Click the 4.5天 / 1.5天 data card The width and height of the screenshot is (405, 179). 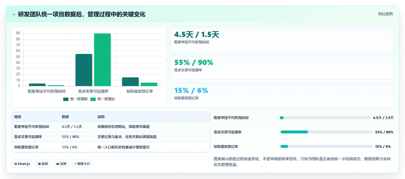click(x=282, y=39)
